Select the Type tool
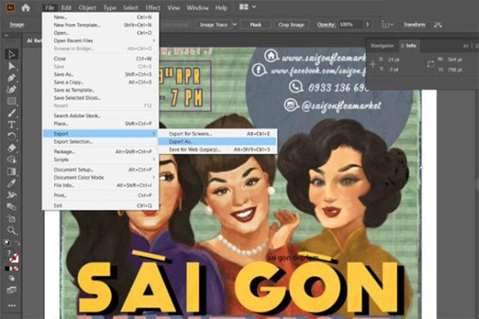The width and height of the screenshot is (479, 319). pyautogui.click(x=11, y=125)
